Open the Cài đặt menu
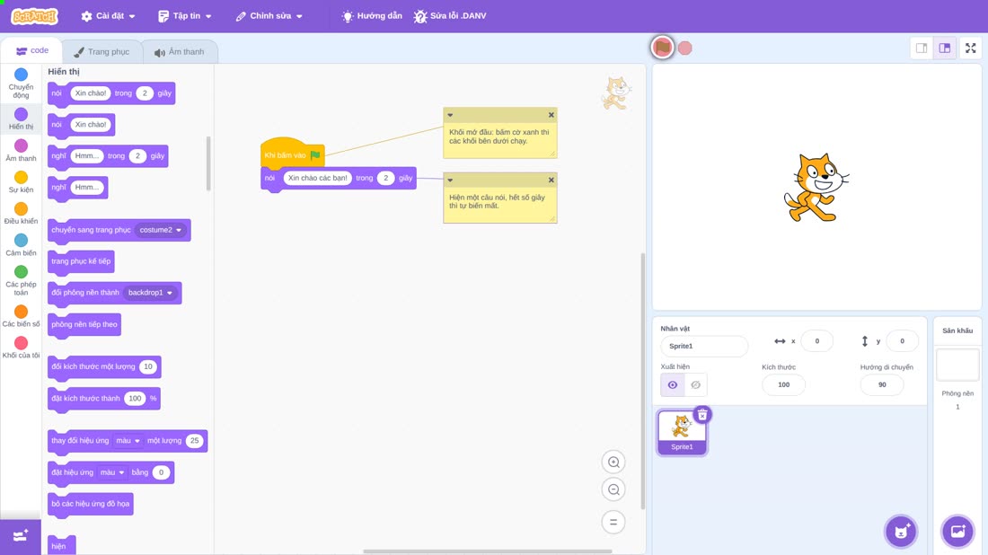 point(109,16)
